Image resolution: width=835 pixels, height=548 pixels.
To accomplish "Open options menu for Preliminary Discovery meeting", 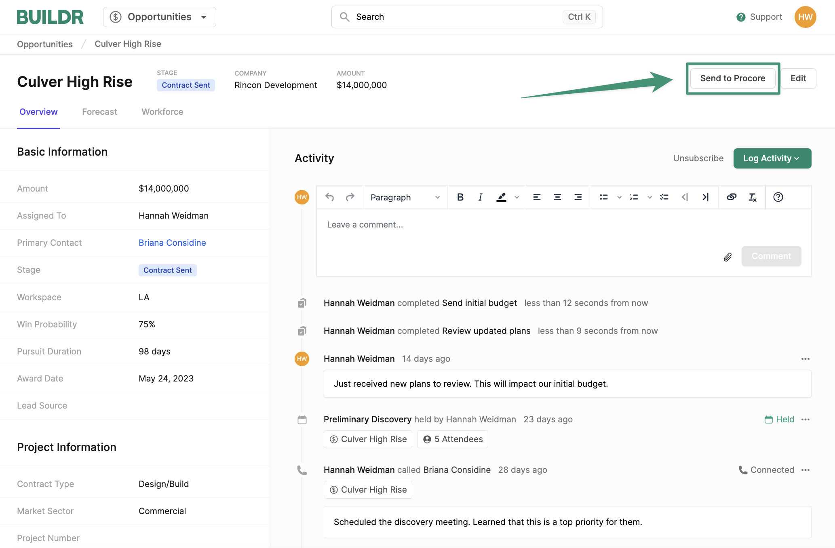I will (x=805, y=419).
